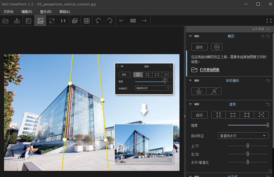Image resolution: width=274 pixels, height=177 pixels.
Task: Select horizontal/vertical volume deformation icon
Action: click(199, 91)
